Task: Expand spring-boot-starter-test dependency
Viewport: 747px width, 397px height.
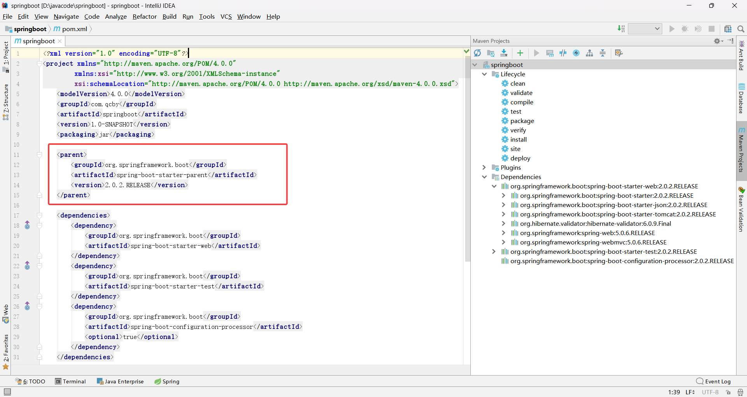Action: [494, 251]
